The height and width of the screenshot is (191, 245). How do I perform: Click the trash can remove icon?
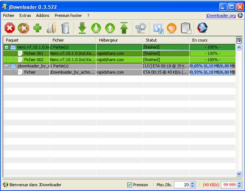65,28
